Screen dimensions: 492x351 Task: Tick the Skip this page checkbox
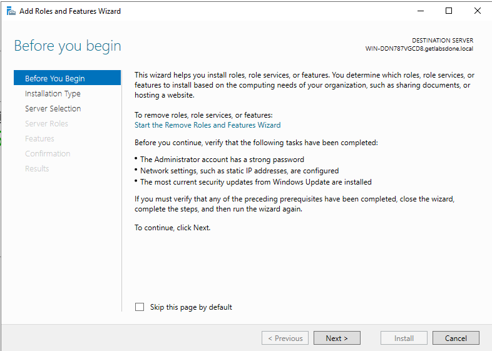140,307
